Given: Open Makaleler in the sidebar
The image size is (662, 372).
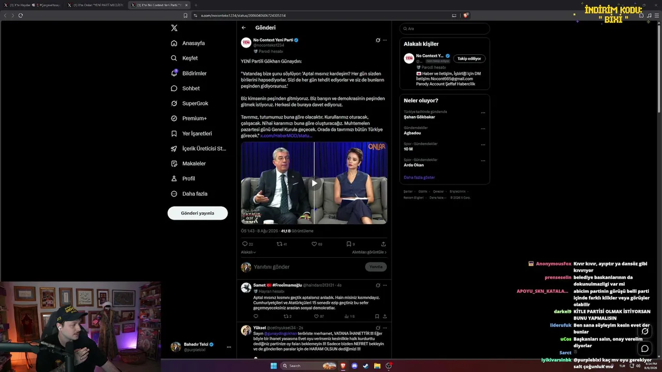Looking at the screenshot, I should point(188,163).
